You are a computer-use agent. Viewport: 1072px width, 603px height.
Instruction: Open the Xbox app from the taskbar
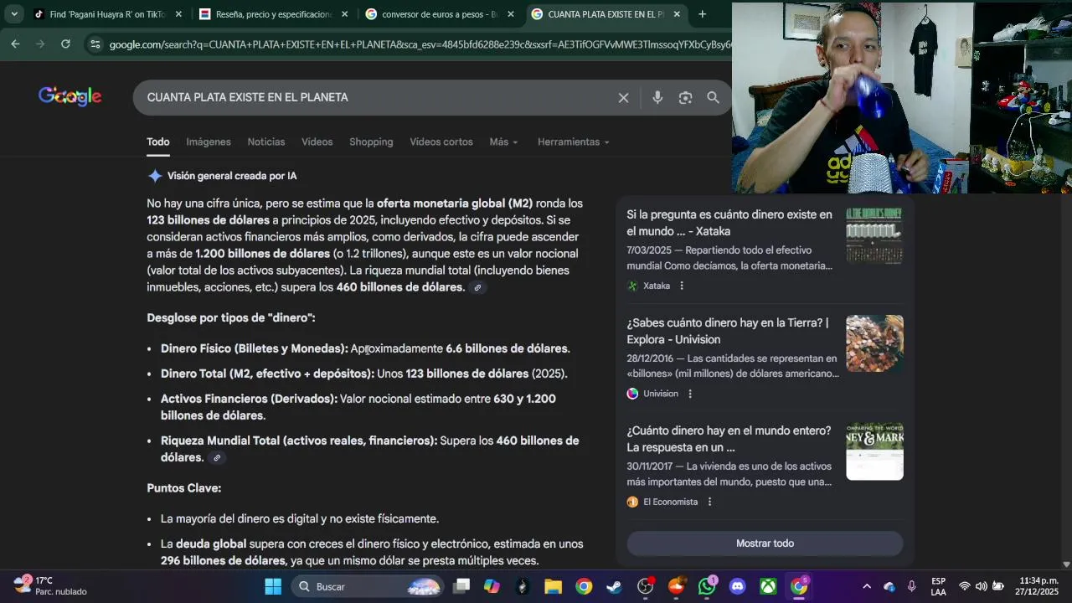[x=768, y=586]
